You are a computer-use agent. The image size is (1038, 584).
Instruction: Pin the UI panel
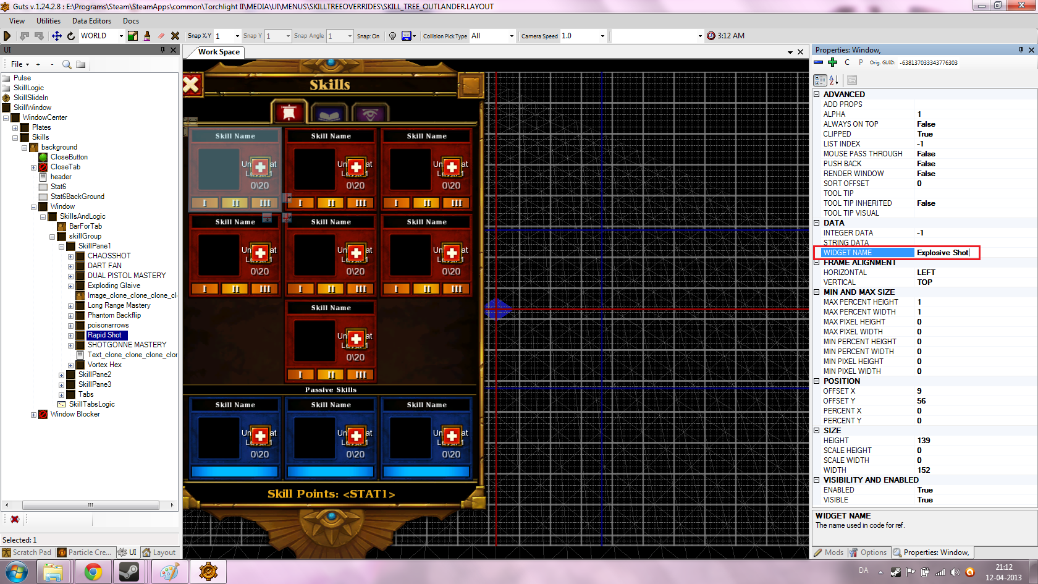163,50
